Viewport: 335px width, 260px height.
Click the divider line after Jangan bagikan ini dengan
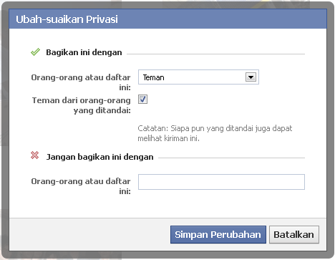pyautogui.click(x=231, y=158)
